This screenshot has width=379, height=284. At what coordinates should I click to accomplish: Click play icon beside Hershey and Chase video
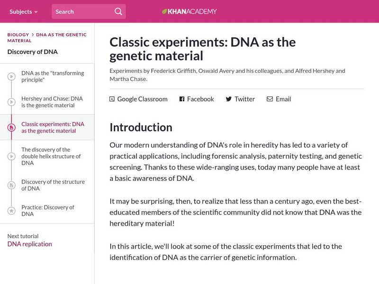tap(11, 102)
